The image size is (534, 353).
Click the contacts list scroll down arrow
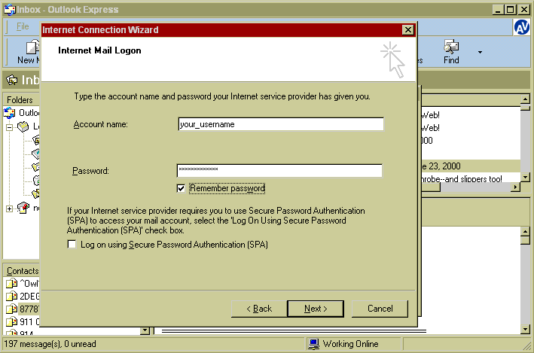[x=145, y=330]
